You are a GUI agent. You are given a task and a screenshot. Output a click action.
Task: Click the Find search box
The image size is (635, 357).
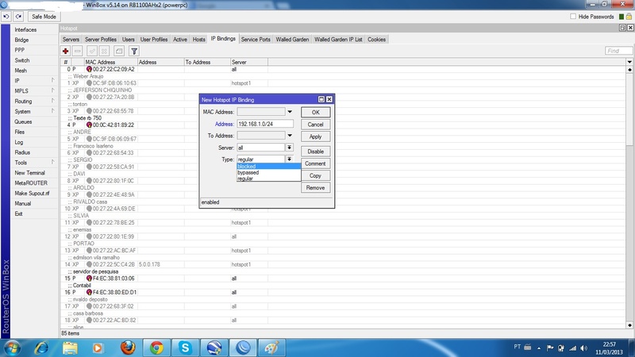coord(618,51)
